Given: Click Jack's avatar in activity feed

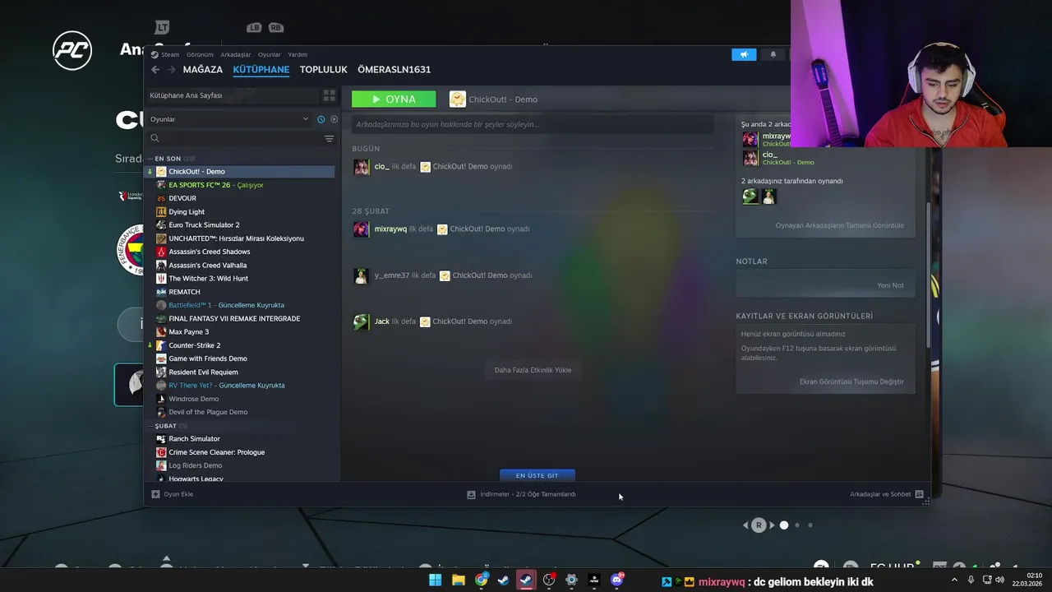Looking at the screenshot, I should (x=361, y=321).
